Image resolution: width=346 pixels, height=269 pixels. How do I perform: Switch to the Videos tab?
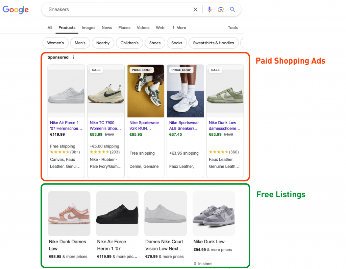click(x=143, y=28)
